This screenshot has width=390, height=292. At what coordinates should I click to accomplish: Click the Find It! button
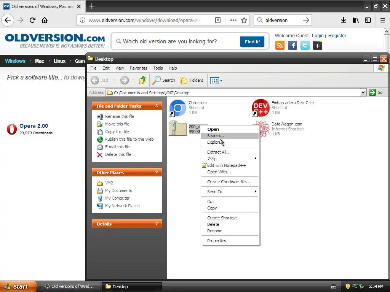pos(252,42)
